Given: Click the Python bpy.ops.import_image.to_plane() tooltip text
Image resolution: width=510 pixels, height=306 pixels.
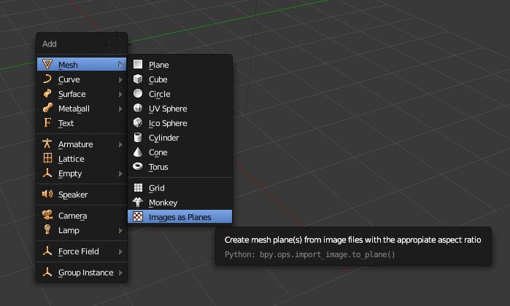Looking at the screenshot, I should pos(309,254).
